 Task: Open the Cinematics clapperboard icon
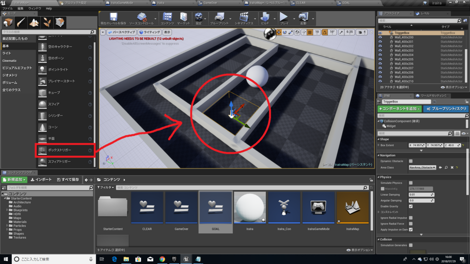tap(244, 18)
